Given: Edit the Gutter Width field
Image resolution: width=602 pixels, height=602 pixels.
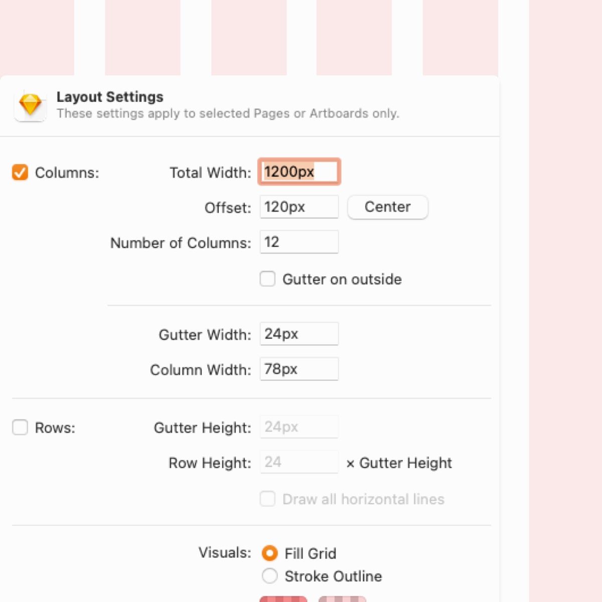Looking at the screenshot, I should tap(299, 334).
